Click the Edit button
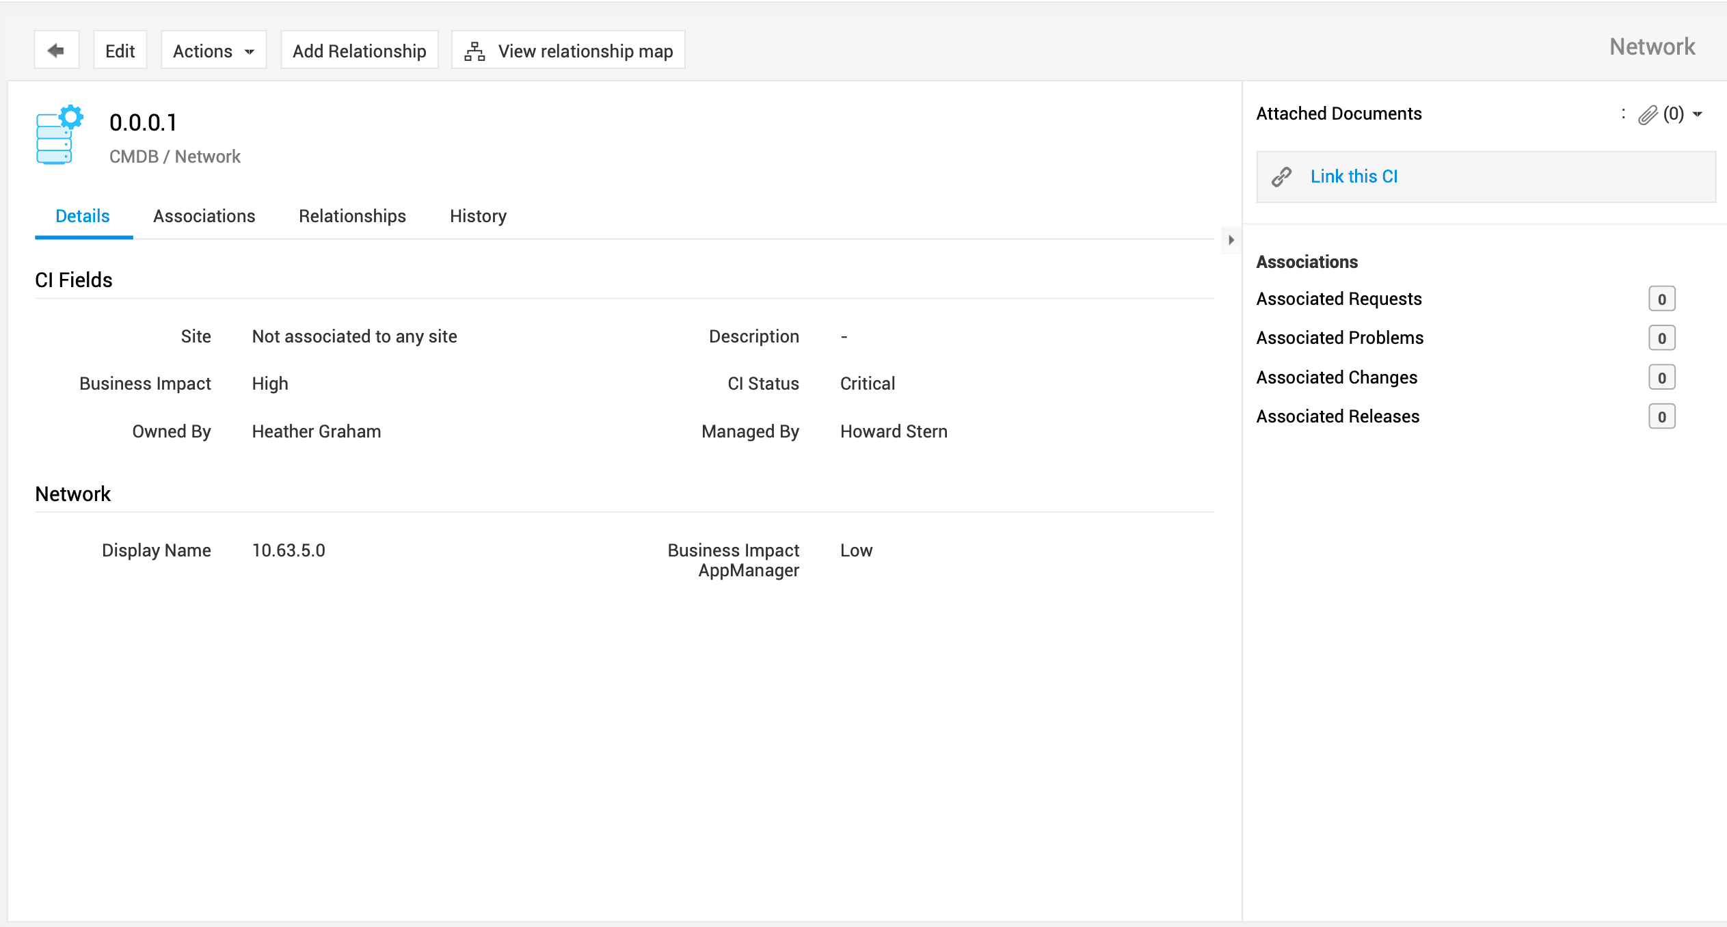 coord(120,51)
